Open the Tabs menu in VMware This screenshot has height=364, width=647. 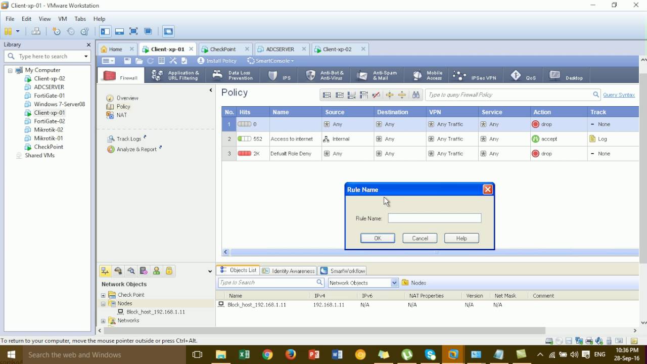(80, 19)
